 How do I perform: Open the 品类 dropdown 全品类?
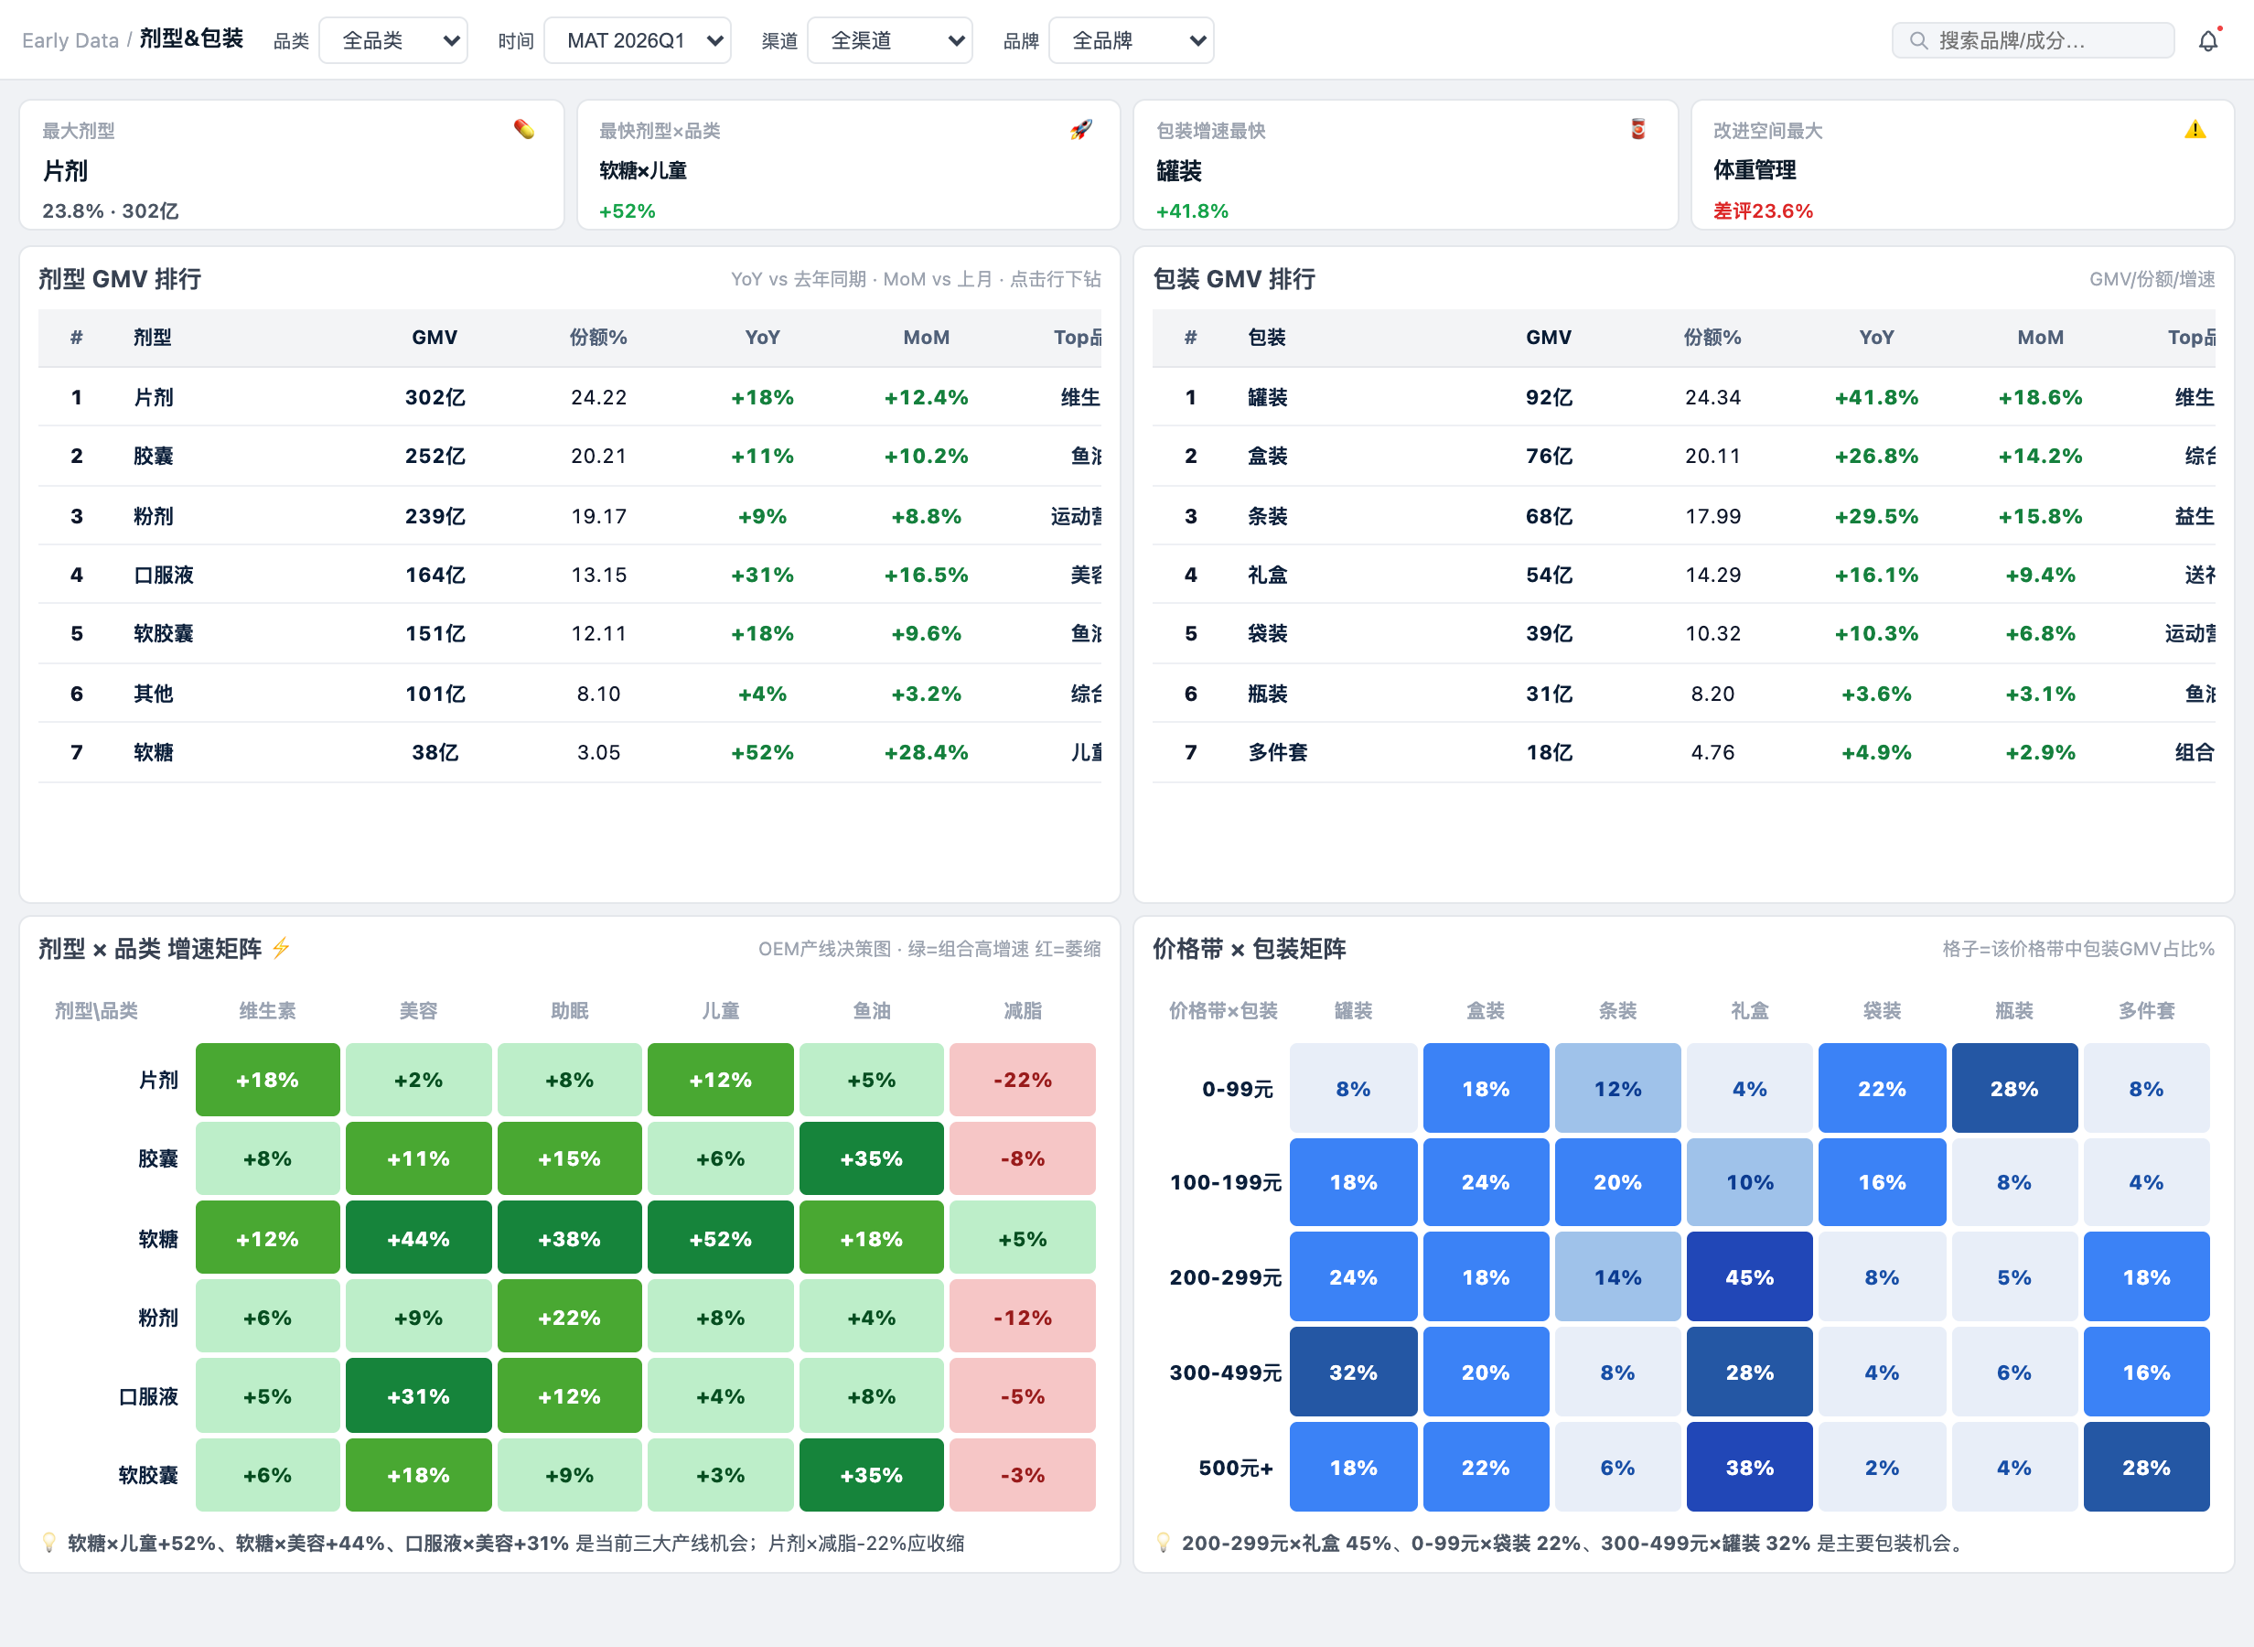click(393, 41)
